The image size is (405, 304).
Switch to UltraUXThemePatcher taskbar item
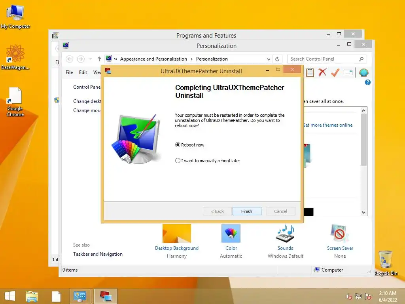click(x=106, y=296)
